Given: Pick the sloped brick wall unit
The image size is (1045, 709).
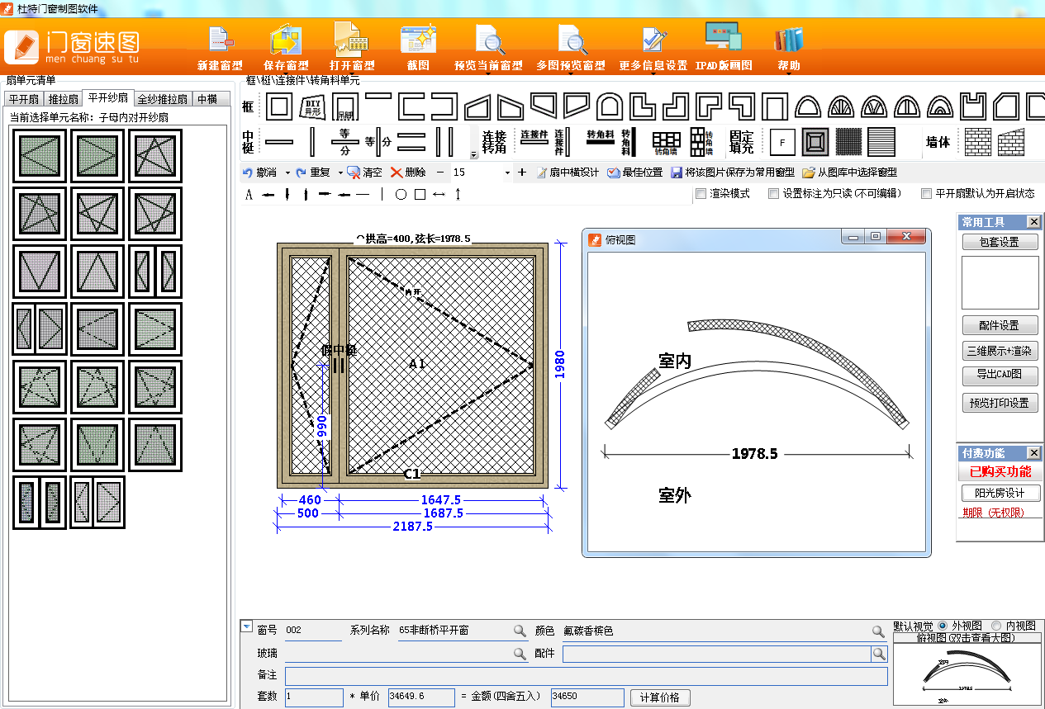Looking at the screenshot, I should coord(1011,142).
